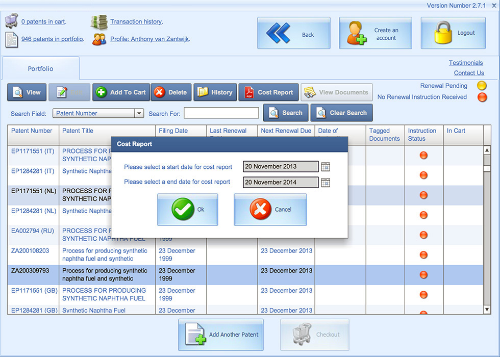Click the two-people profile icon

coord(99,39)
